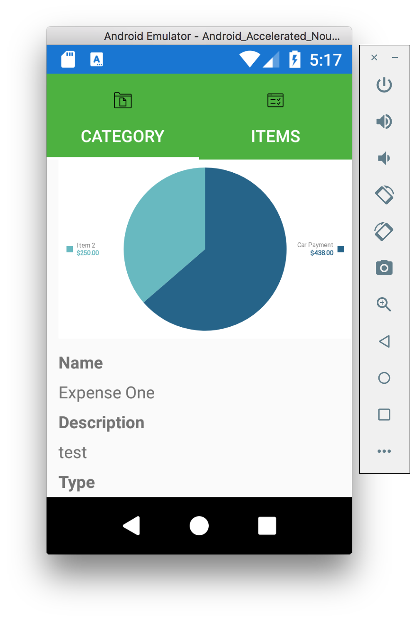Screen dimensions: 410x621
Task: Click the battery charging status icon
Action: (x=295, y=59)
